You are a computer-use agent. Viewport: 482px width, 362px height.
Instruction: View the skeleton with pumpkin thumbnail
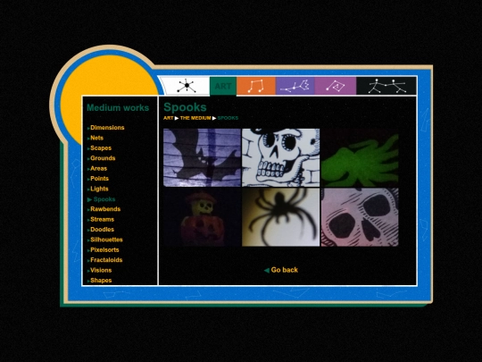tap(202, 217)
